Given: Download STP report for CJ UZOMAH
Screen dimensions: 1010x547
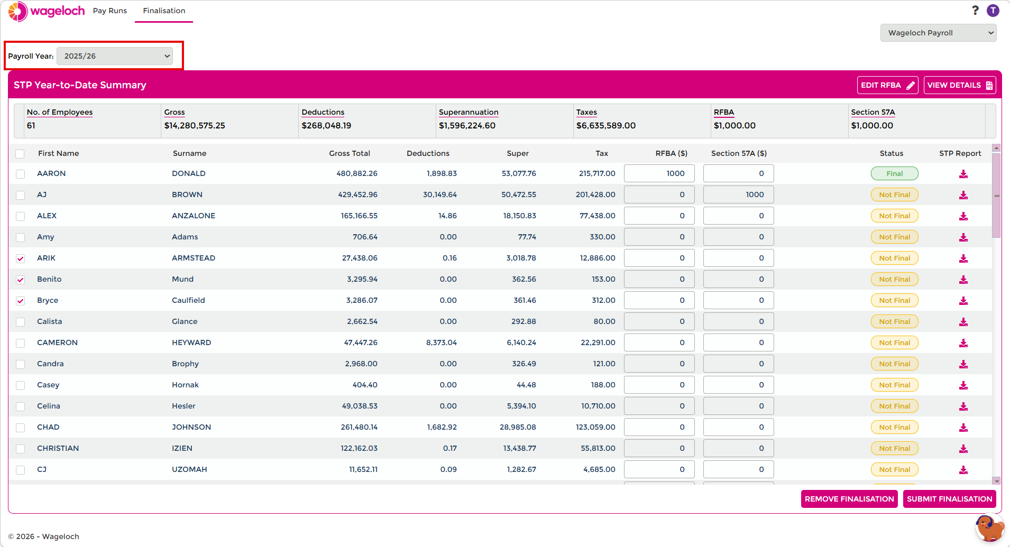Looking at the screenshot, I should (963, 470).
